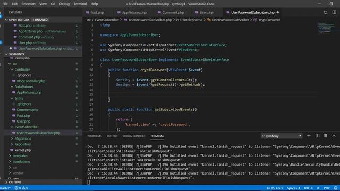Open BlogController.php in the file tree
340x191 pixels.
[x=31, y=81]
